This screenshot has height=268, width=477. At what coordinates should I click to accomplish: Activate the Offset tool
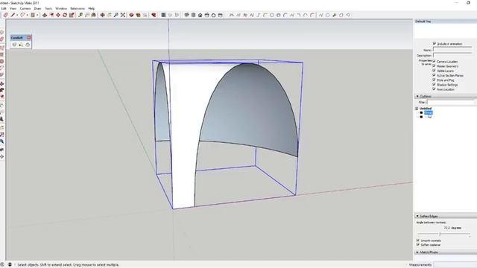[51, 15]
